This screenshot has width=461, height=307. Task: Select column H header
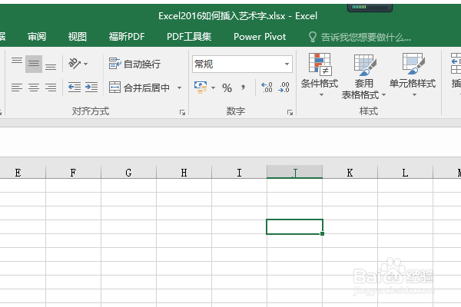184,172
